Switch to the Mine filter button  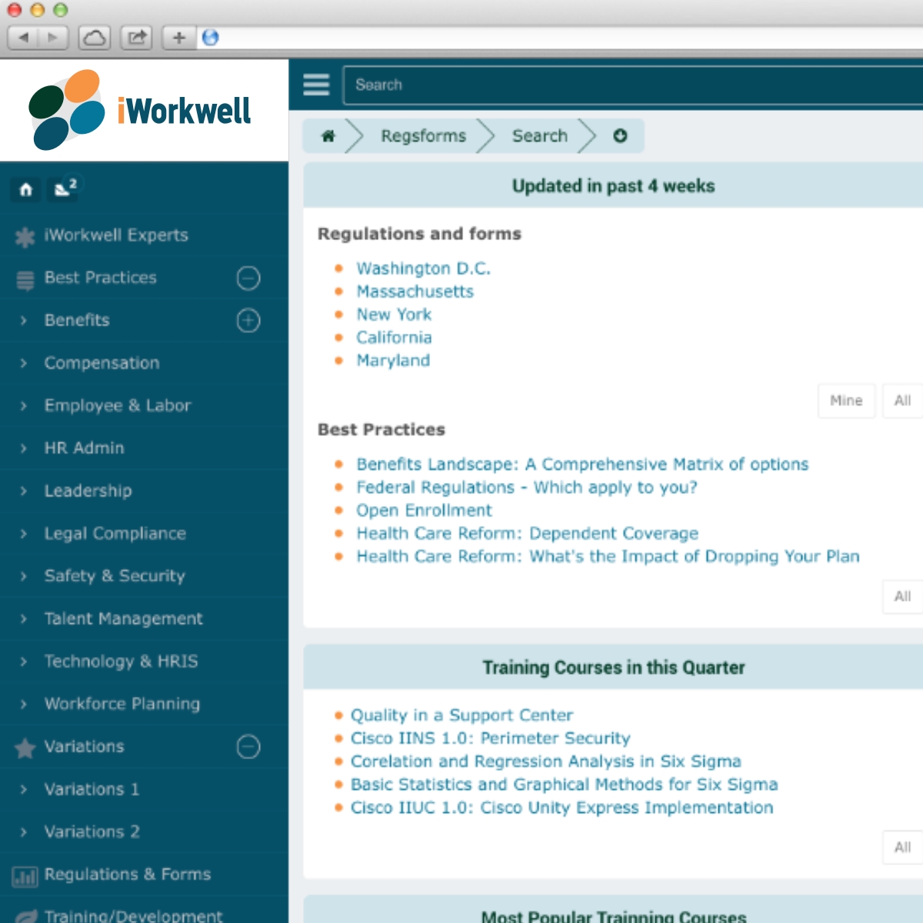[846, 401]
